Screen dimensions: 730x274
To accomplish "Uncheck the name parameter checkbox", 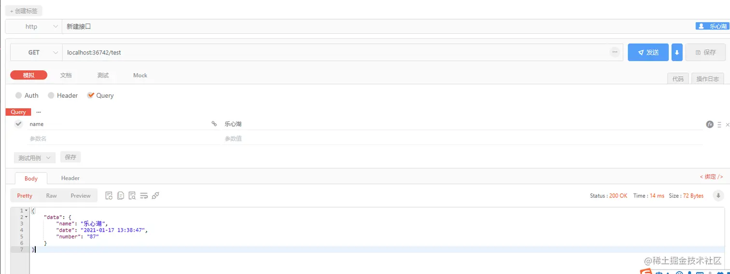I will (x=19, y=124).
